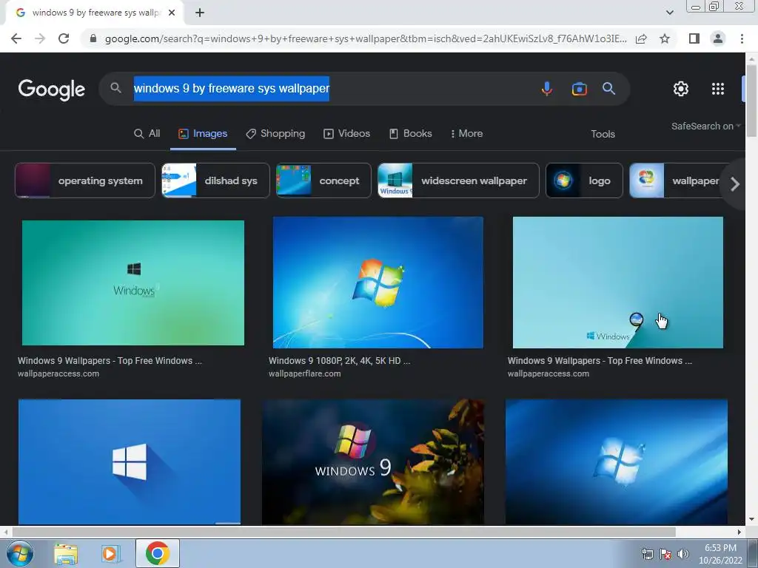Share this page from address bar

(641, 38)
